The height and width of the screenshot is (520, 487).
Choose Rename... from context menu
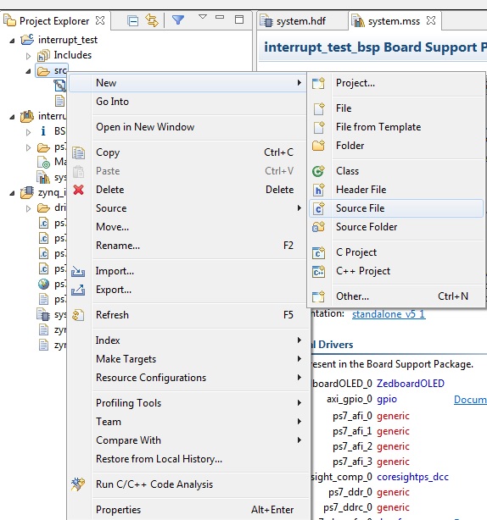click(x=188, y=246)
